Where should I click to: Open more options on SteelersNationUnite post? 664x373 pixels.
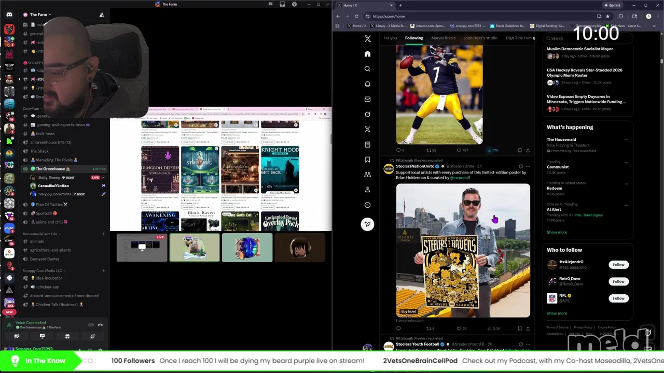pyautogui.click(x=528, y=166)
